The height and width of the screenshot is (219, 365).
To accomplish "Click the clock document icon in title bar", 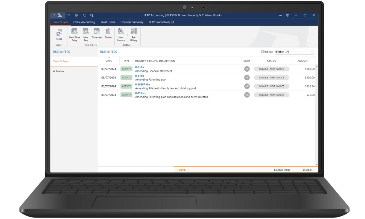I will [x=92, y=15].
